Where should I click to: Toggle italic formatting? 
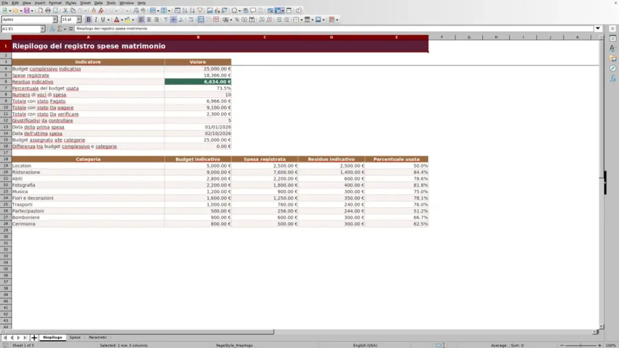click(x=96, y=19)
